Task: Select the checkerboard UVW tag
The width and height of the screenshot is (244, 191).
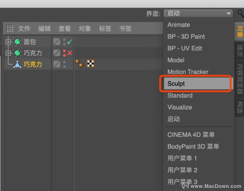Action: click(x=91, y=63)
